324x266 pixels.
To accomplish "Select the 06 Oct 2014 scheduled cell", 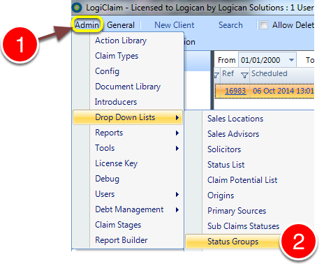I will point(282,91).
